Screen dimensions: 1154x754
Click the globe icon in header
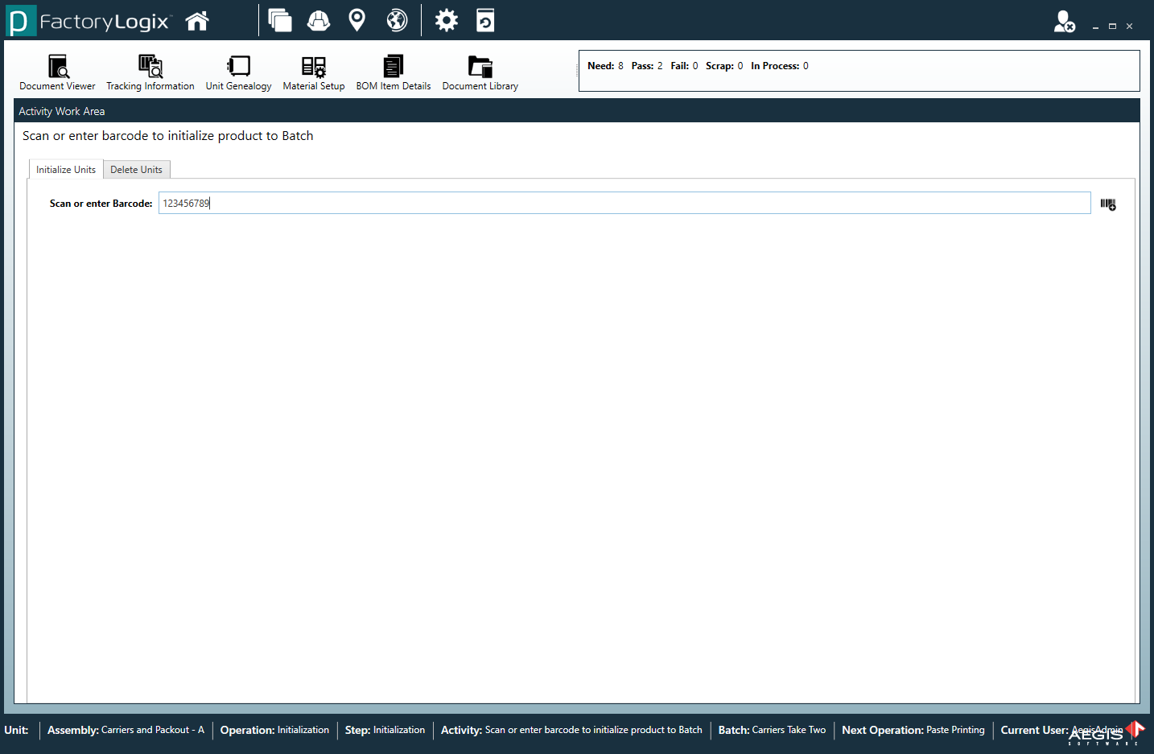point(397,20)
